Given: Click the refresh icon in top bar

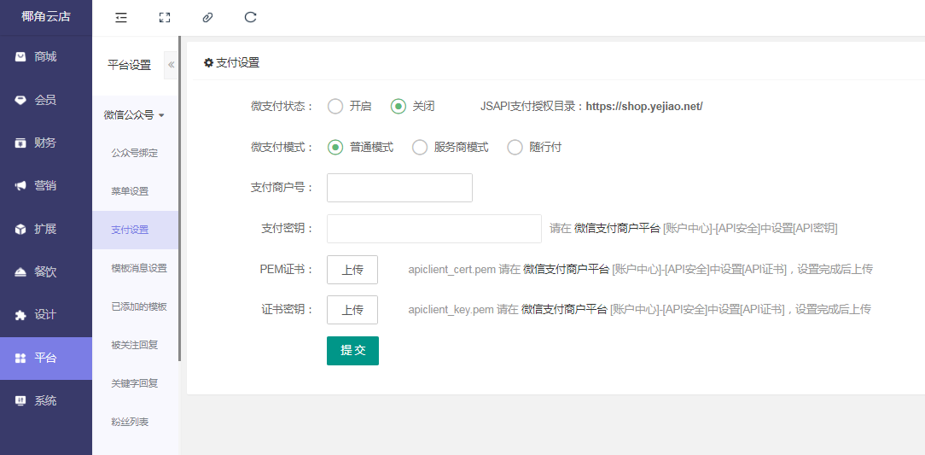Looking at the screenshot, I should (x=250, y=17).
